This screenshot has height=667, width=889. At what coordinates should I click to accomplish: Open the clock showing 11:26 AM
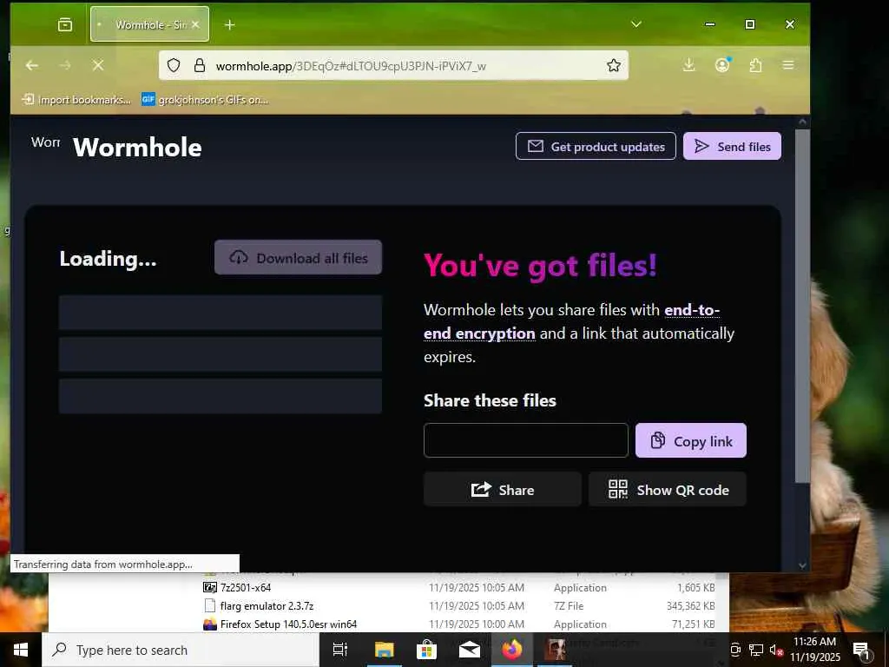814,650
